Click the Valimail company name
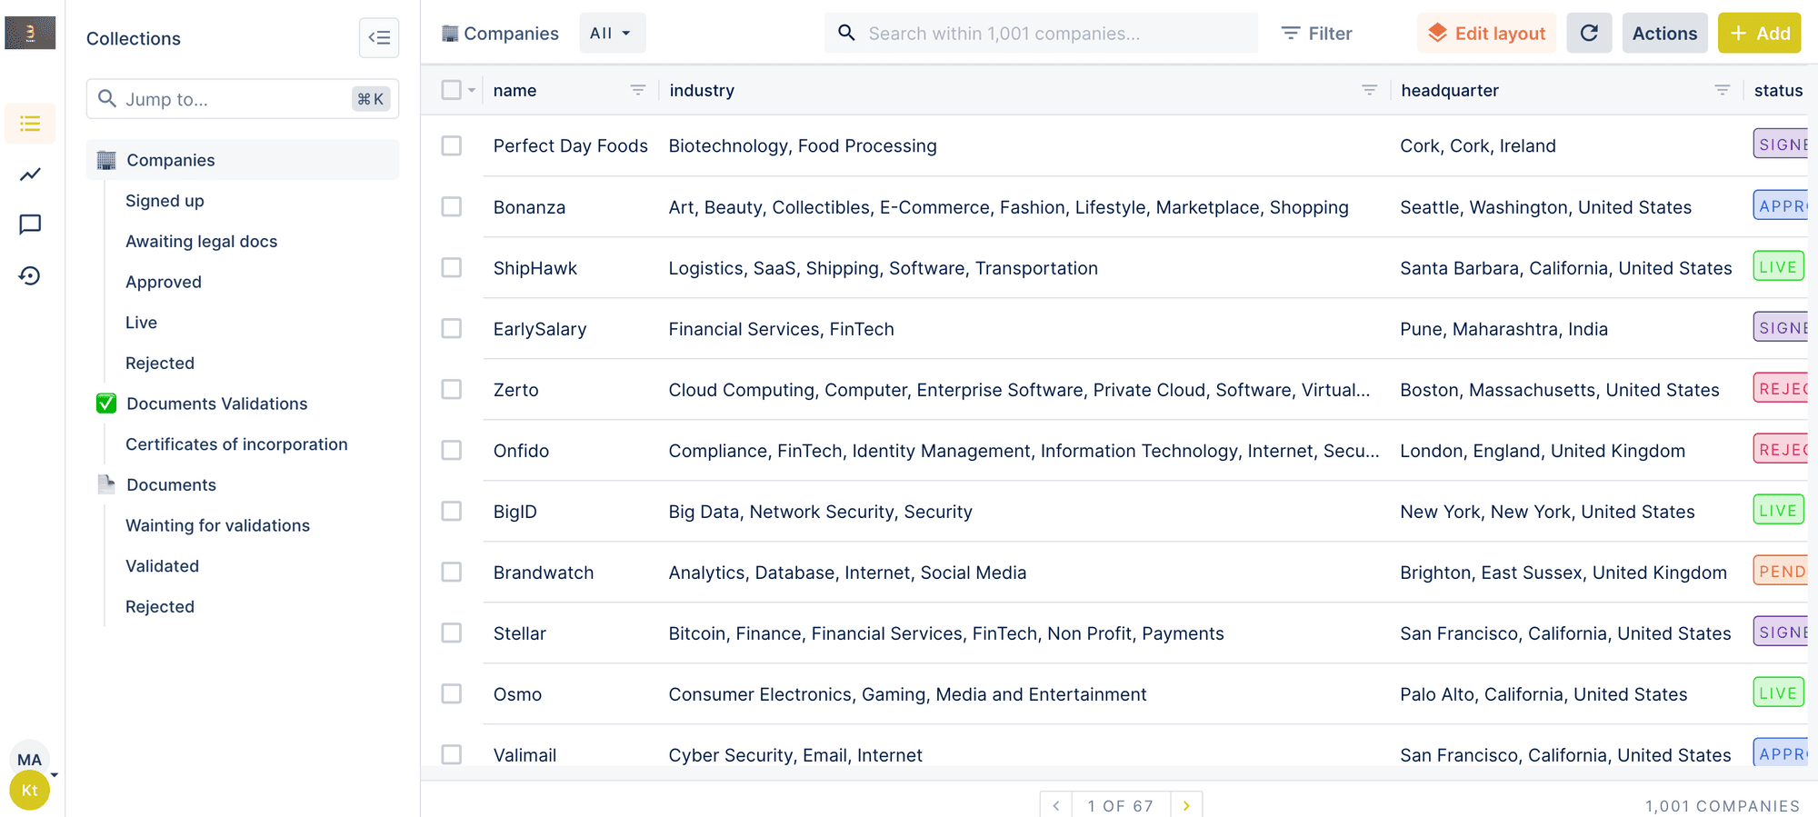 524,755
